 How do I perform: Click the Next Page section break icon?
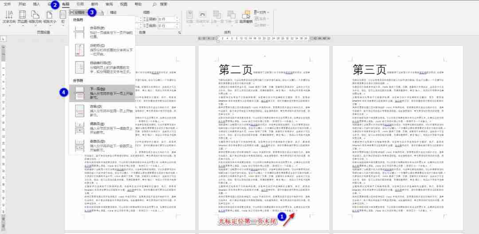79,93
